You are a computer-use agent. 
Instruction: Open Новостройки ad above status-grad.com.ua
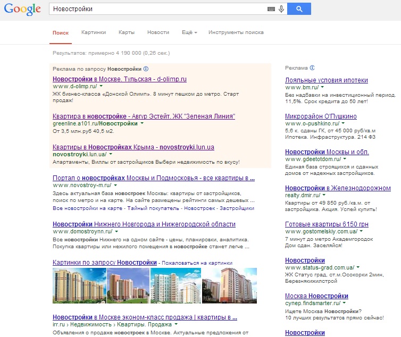(x=305, y=260)
